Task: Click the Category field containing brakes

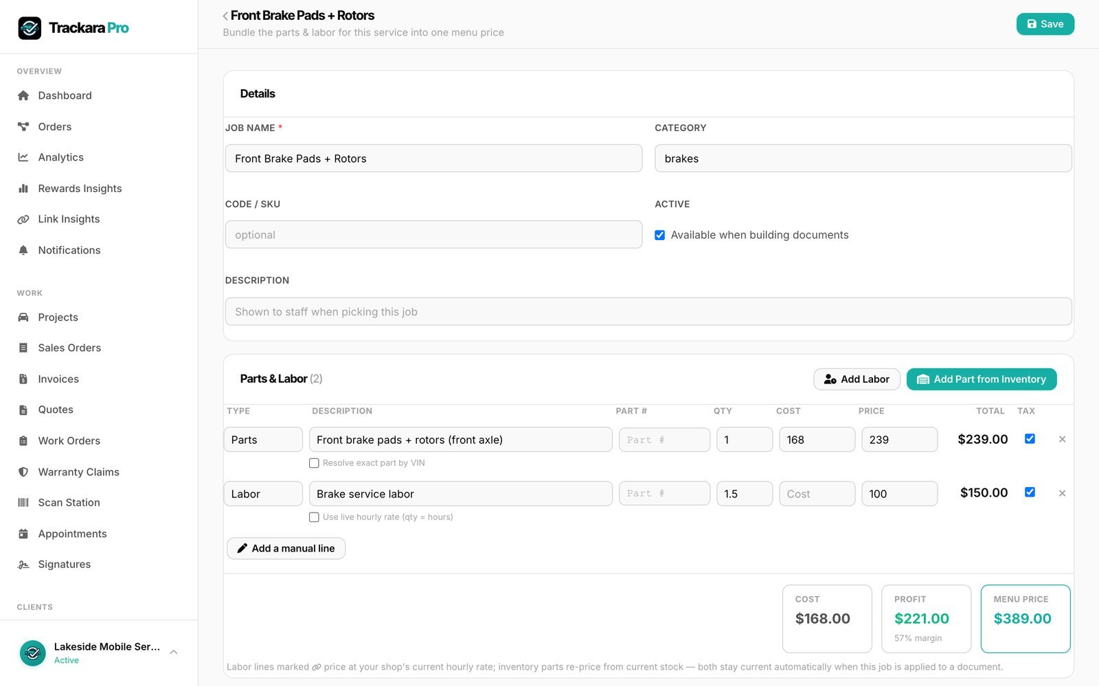Action: click(863, 158)
